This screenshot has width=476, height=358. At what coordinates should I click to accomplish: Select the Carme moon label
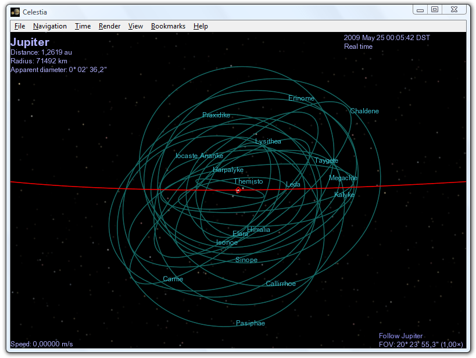[x=173, y=279]
